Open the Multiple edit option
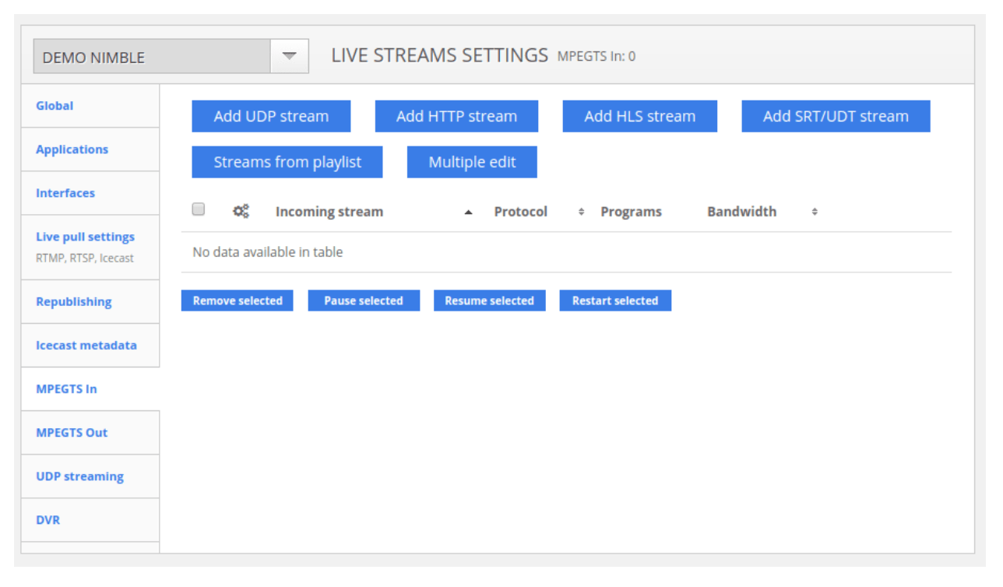The image size is (1003, 587). click(x=472, y=162)
